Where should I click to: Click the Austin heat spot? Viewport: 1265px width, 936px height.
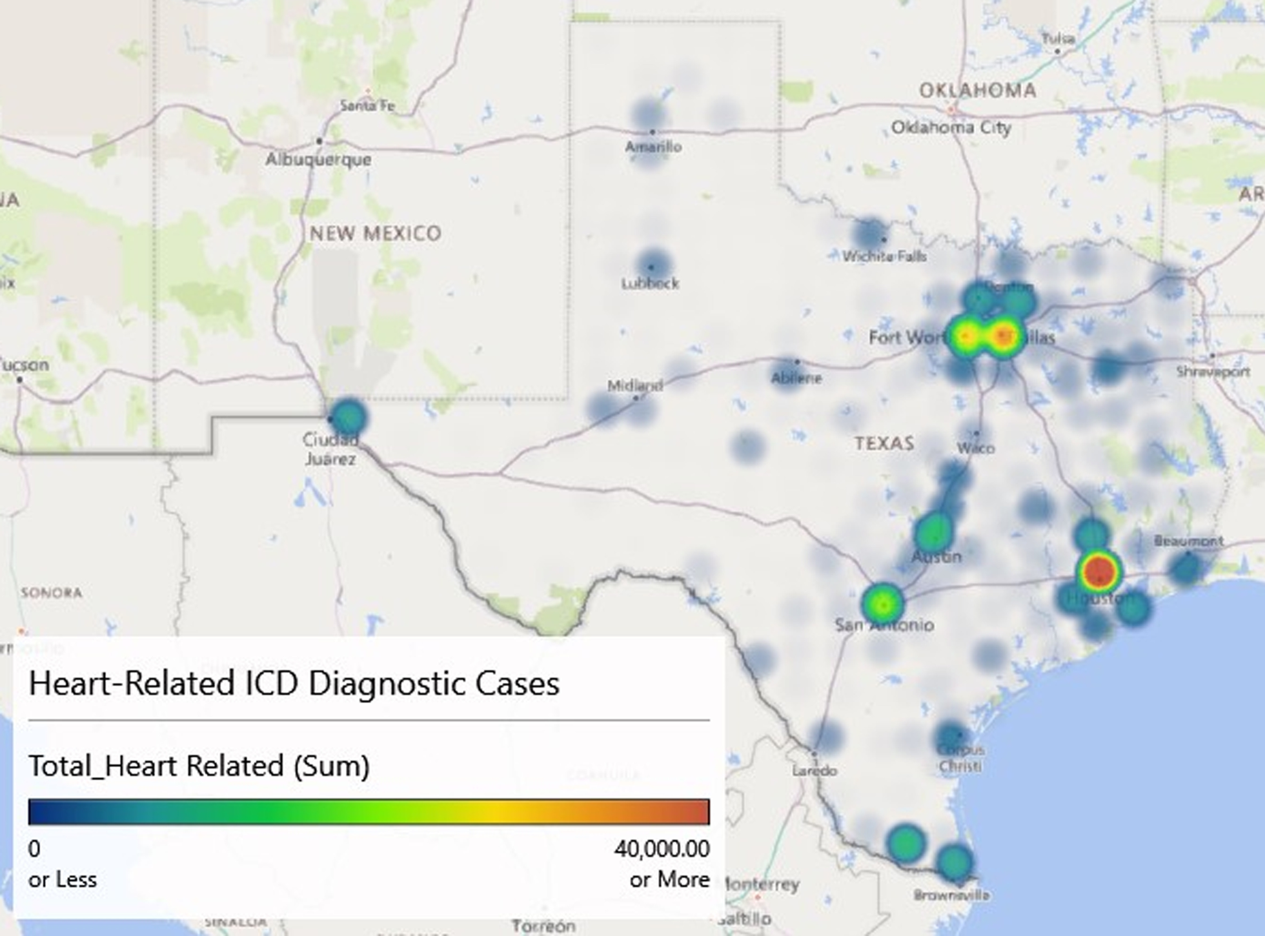(933, 533)
